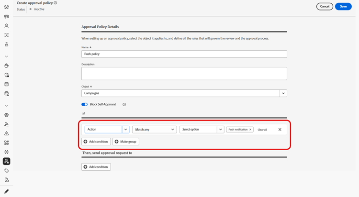Delete the condition row with the X icon
The width and height of the screenshot is (359, 197).
click(280, 130)
